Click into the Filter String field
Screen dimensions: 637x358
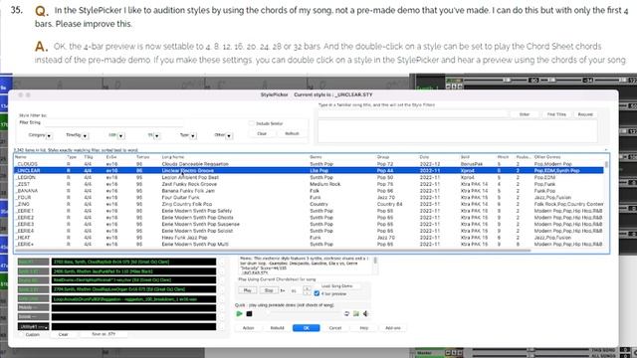[112, 122]
